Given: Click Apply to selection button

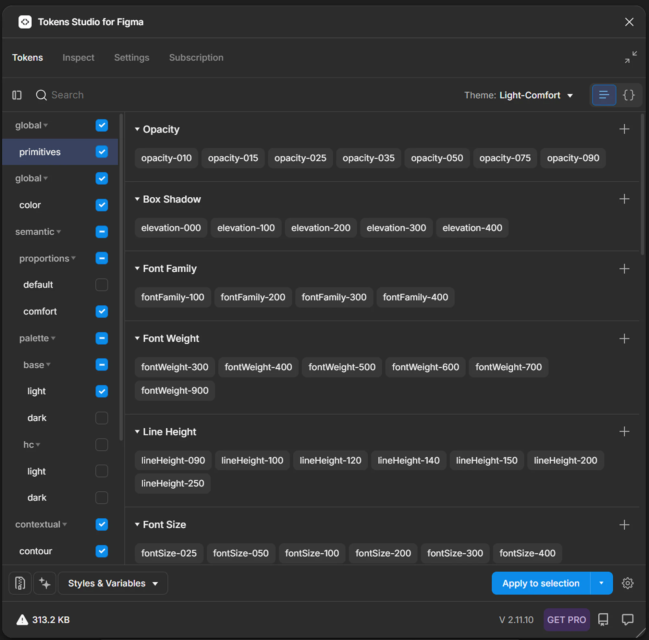Looking at the screenshot, I should coord(541,583).
